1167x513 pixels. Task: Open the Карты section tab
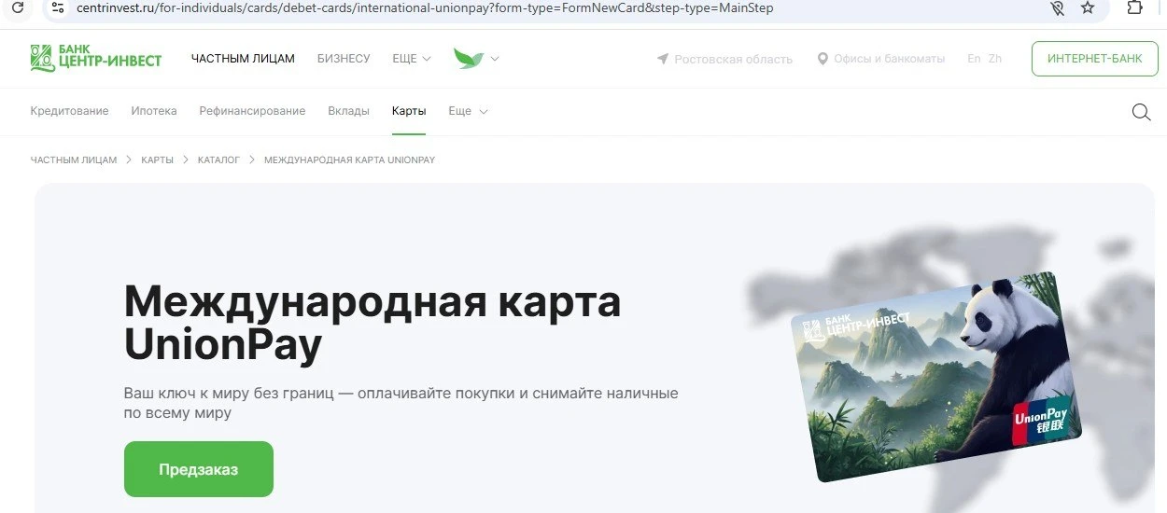click(x=409, y=111)
